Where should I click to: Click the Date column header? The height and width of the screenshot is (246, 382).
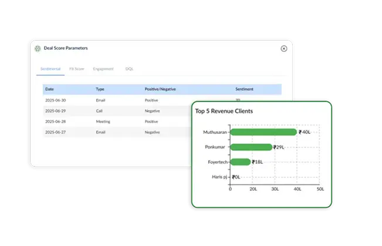pos(50,89)
